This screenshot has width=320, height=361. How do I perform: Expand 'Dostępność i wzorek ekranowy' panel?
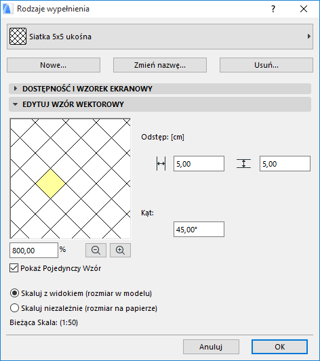pyautogui.click(x=160, y=89)
